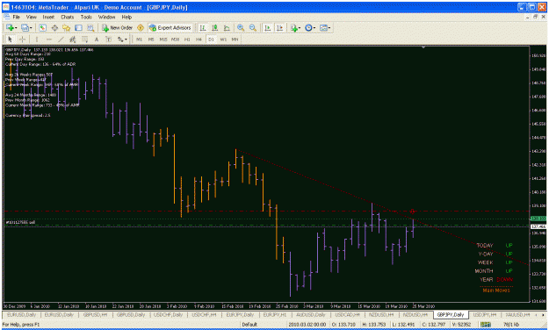Open the New Chart toolbar icon
Image resolution: width=549 pixels, height=330 pixels.
tap(10, 27)
